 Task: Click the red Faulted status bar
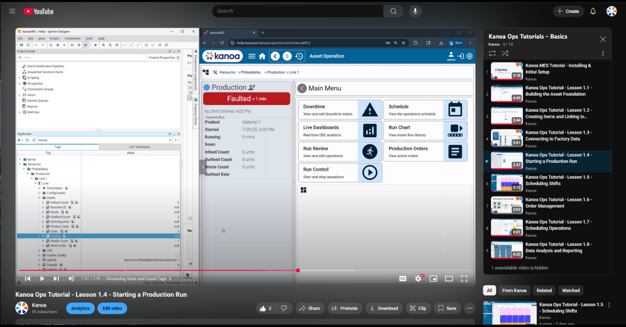pyautogui.click(x=246, y=99)
